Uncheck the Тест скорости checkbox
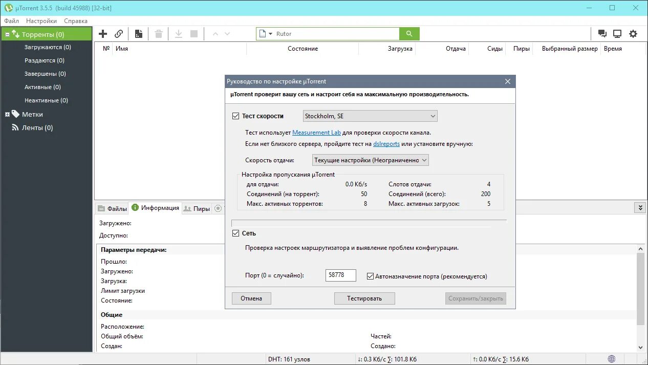Screen dimensions: 648x365 coord(236,116)
